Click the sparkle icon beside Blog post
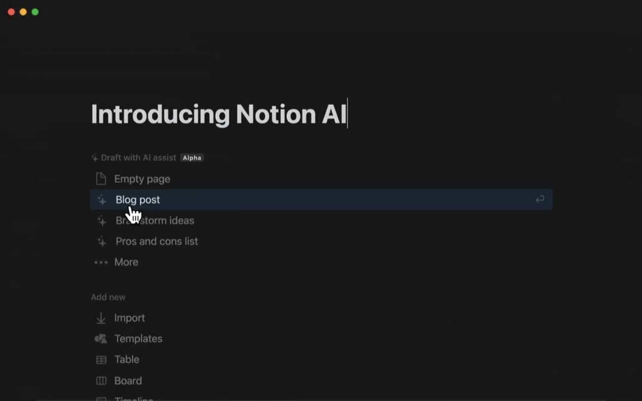Image resolution: width=642 pixels, height=401 pixels. tap(102, 200)
